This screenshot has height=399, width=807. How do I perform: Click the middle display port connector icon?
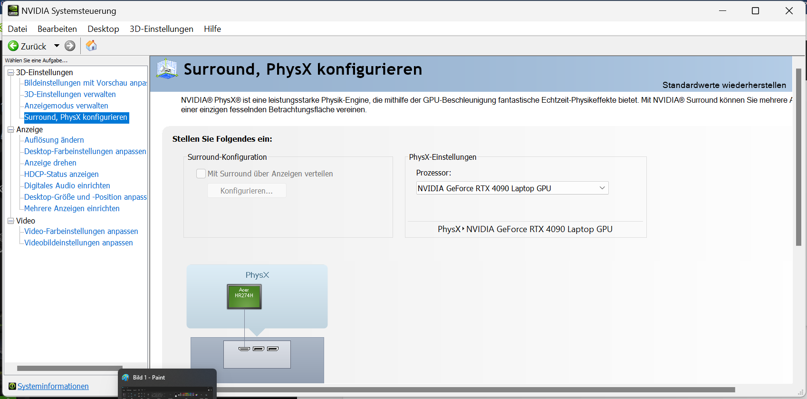tap(259, 349)
